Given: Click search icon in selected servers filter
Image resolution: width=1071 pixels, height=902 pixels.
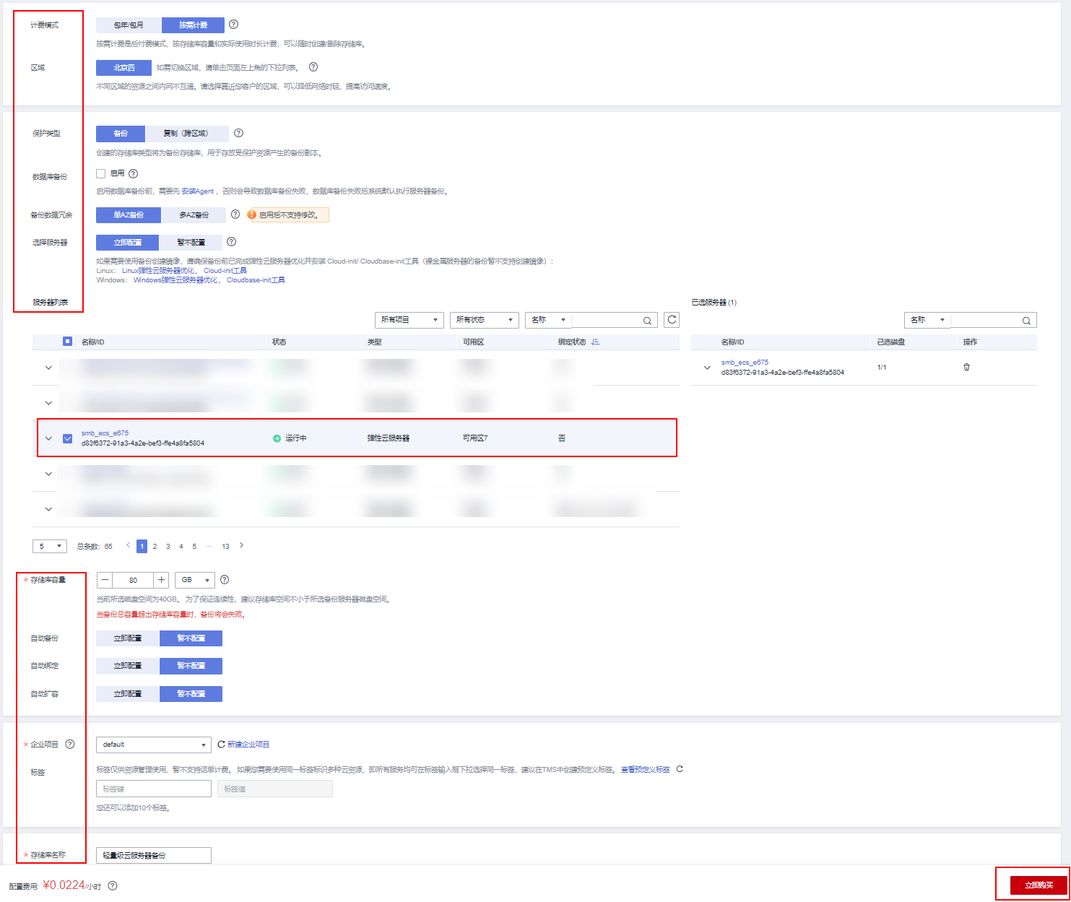Looking at the screenshot, I should pos(1026,321).
